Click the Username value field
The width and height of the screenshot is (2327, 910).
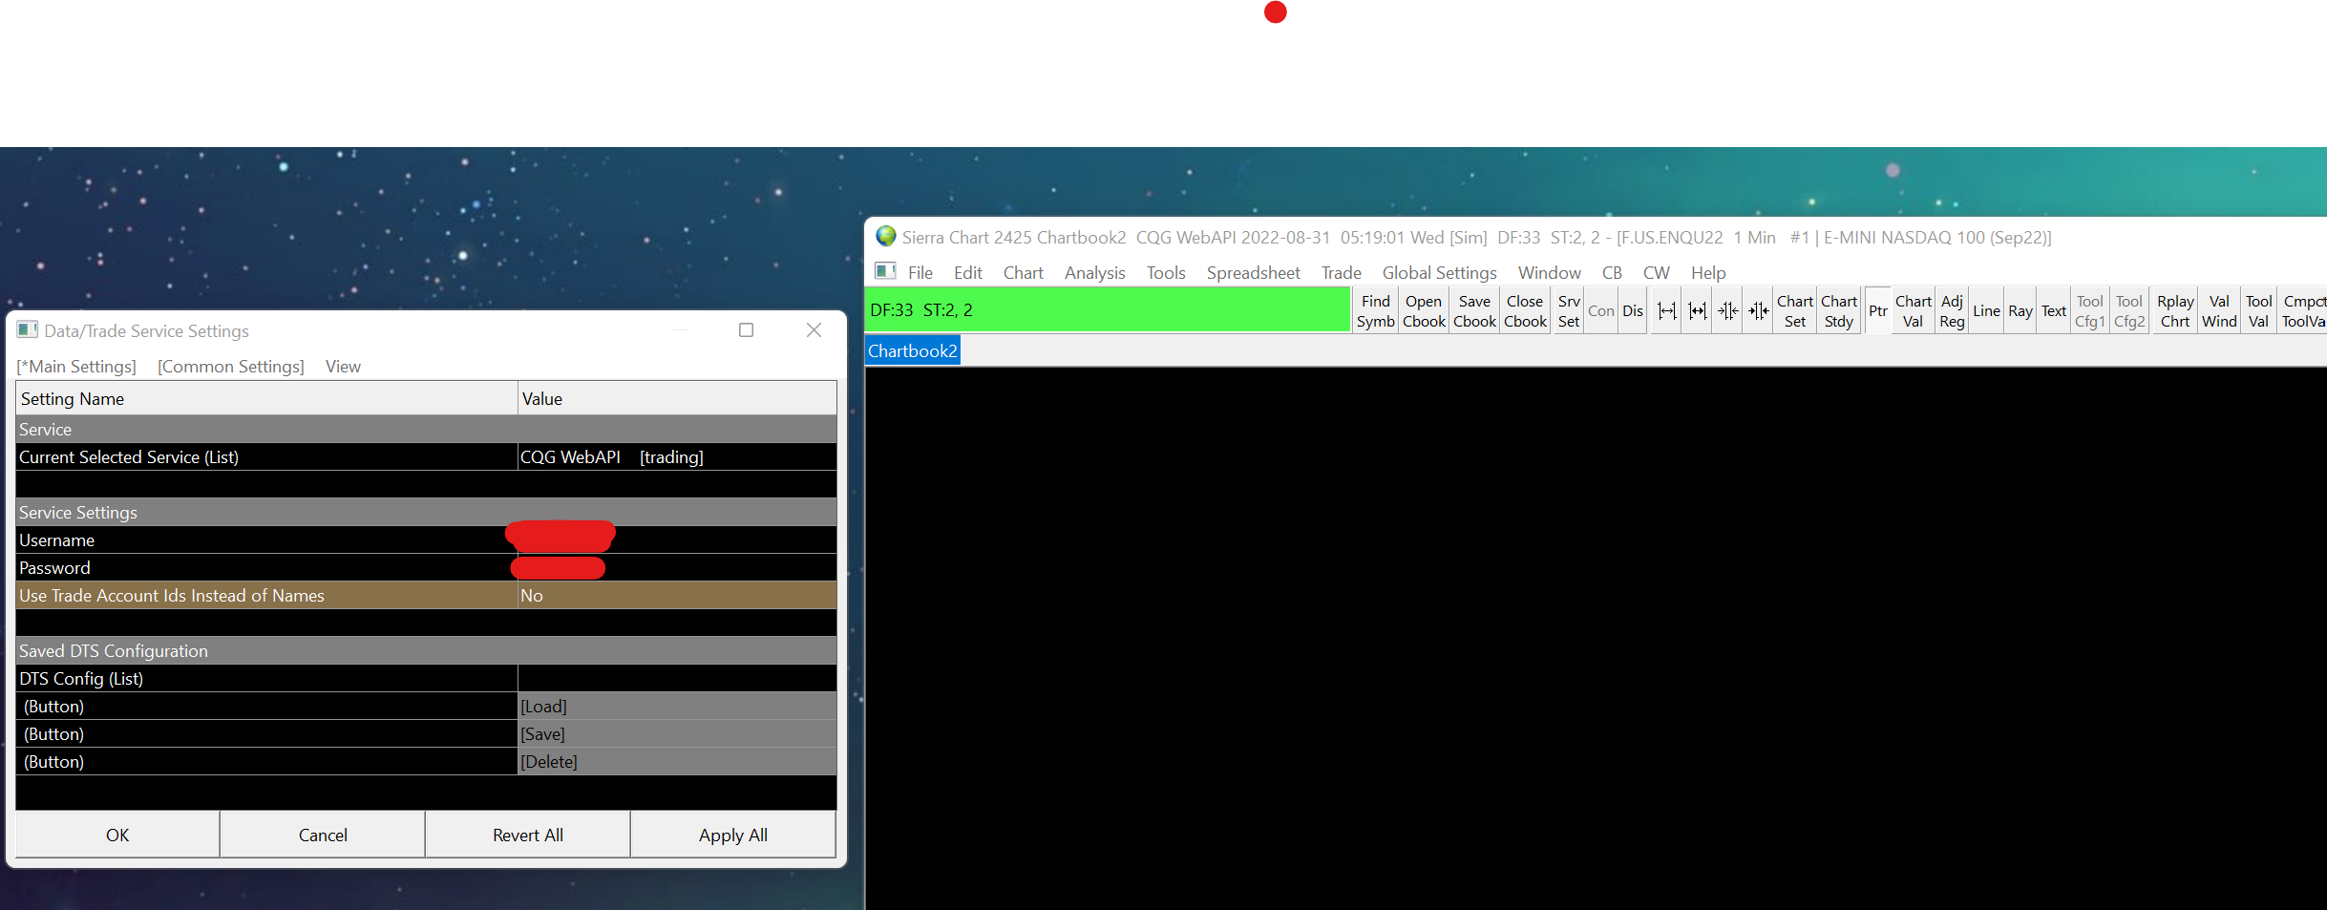click(677, 540)
